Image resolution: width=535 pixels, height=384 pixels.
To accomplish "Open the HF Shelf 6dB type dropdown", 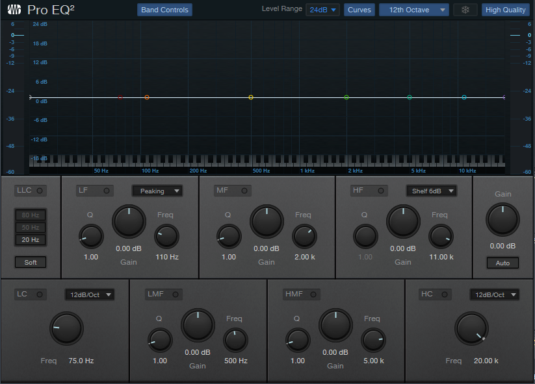I will [431, 191].
